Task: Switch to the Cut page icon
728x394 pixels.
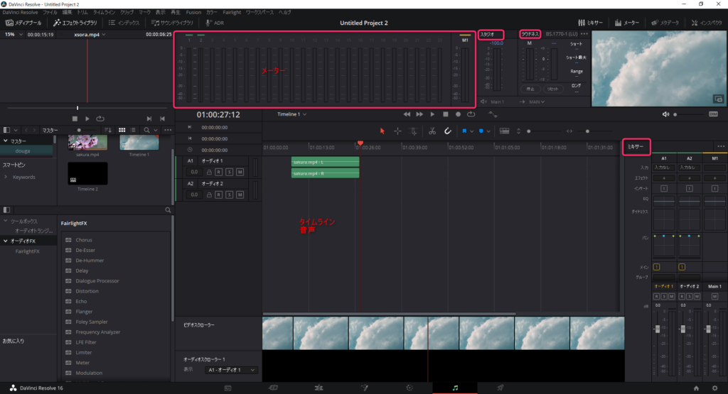Action: 273,388
